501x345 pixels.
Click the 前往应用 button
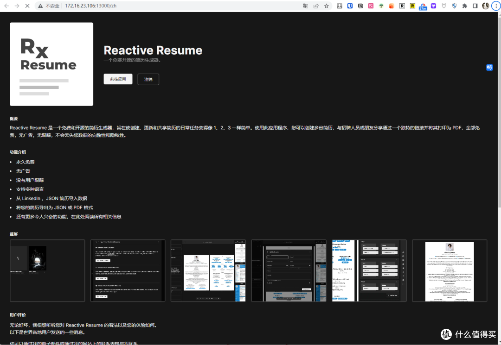coord(118,79)
